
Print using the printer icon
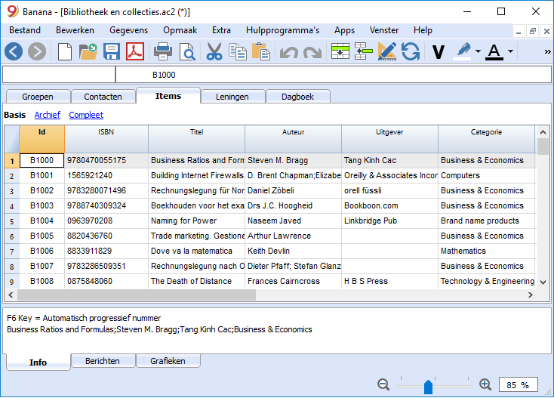[163, 51]
